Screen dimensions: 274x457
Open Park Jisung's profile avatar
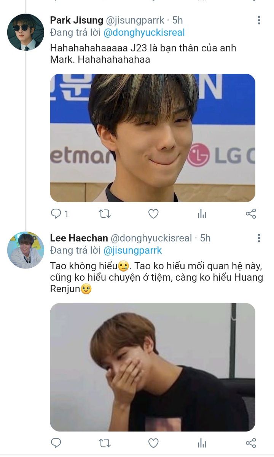pos(25,32)
